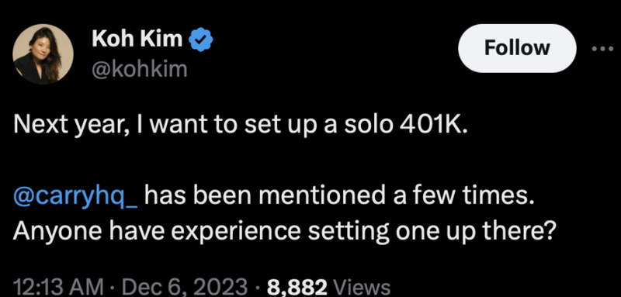Click the Koh Kim display name
This screenshot has height=297, width=621.
pyautogui.click(x=137, y=39)
